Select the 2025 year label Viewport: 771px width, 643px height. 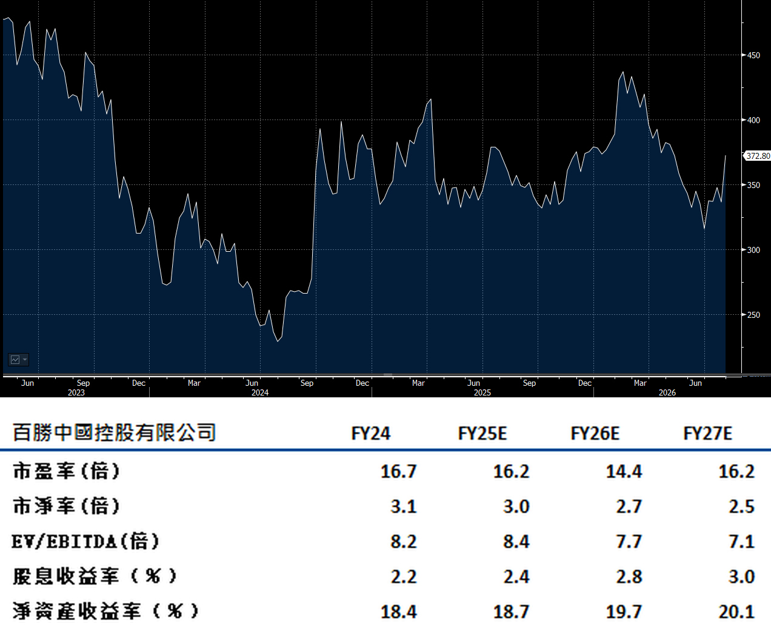pos(482,392)
